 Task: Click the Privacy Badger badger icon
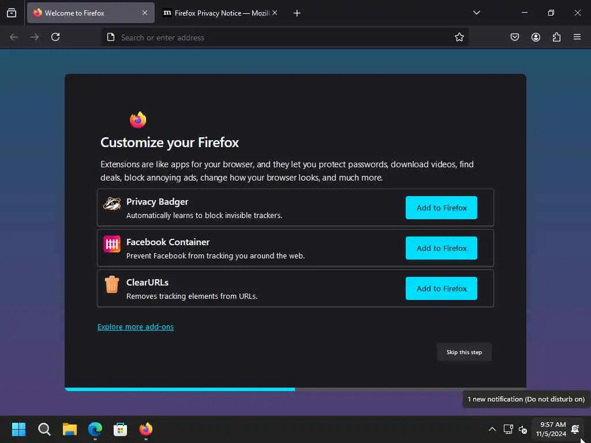point(112,204)
